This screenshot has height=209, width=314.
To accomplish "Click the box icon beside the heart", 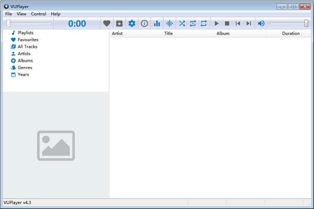I will point(119,24).
